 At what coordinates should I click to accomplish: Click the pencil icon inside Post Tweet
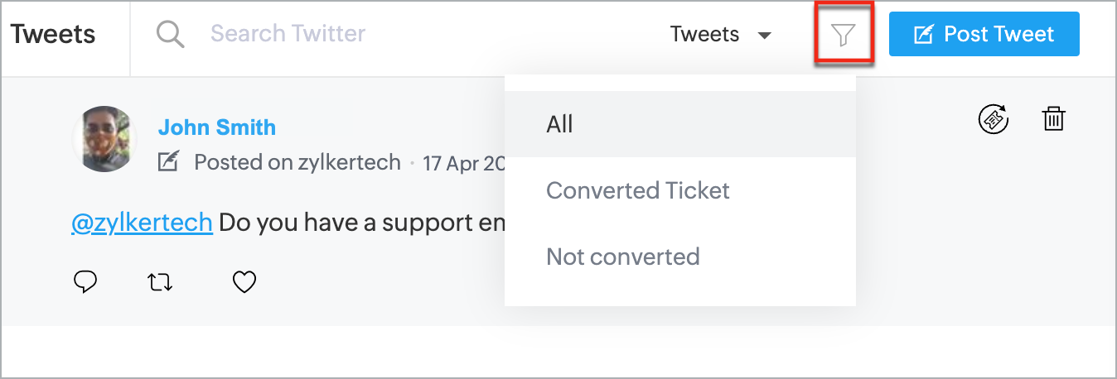923,34
